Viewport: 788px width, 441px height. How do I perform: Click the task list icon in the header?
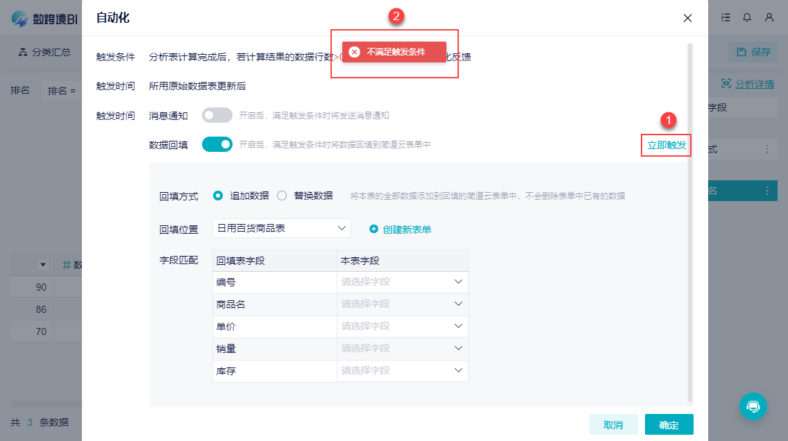pyautogui.click(x=726, y=17)
